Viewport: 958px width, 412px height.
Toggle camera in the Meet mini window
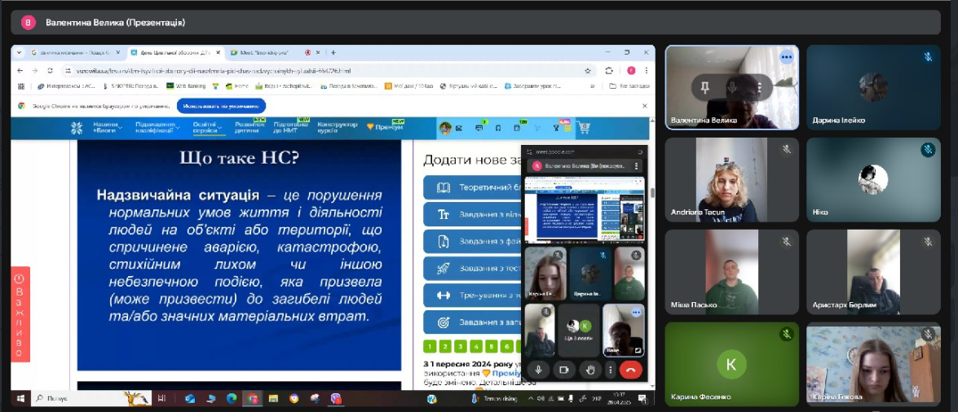coord(564,370)
